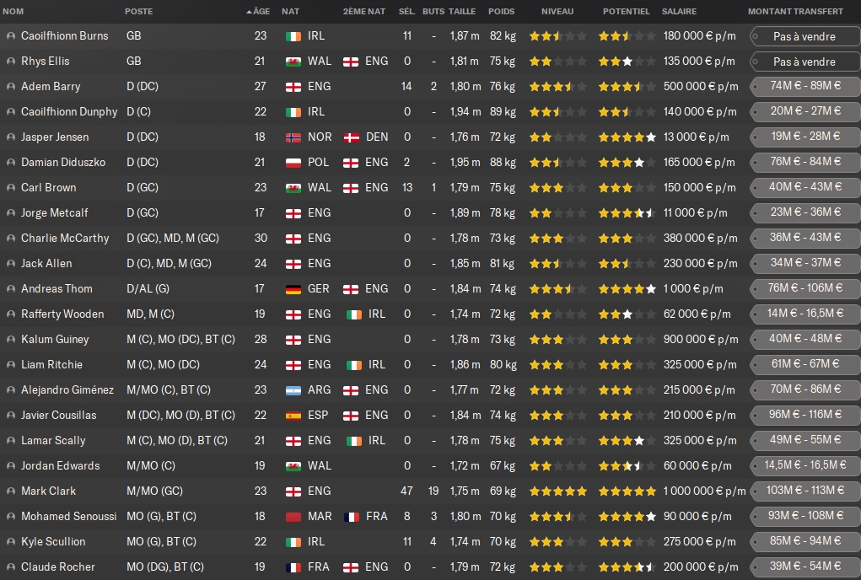Viewport: 861px width, 580px height.
Task: Sort the list by the ÂGE column
Action: [x=261, y=12]
